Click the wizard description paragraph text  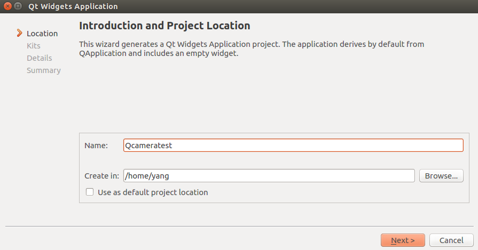click(x=252, y=49)
